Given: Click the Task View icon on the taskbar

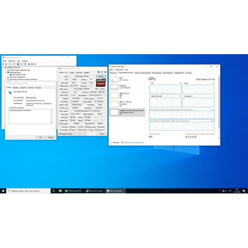Looking at the screenshot, I should (54, 191).
